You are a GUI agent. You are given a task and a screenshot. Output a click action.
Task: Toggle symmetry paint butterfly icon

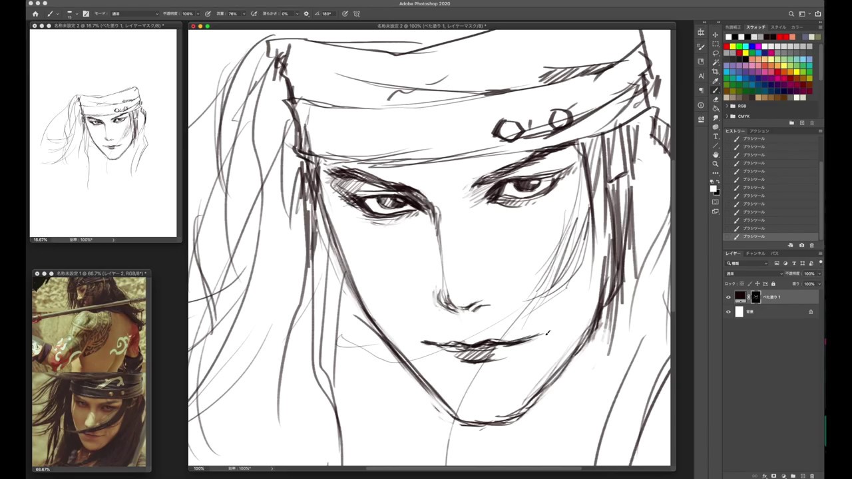(357, 13)
